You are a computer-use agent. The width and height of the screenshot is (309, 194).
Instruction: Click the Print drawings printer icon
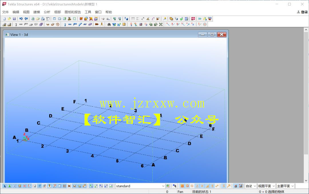coord(43,19)
